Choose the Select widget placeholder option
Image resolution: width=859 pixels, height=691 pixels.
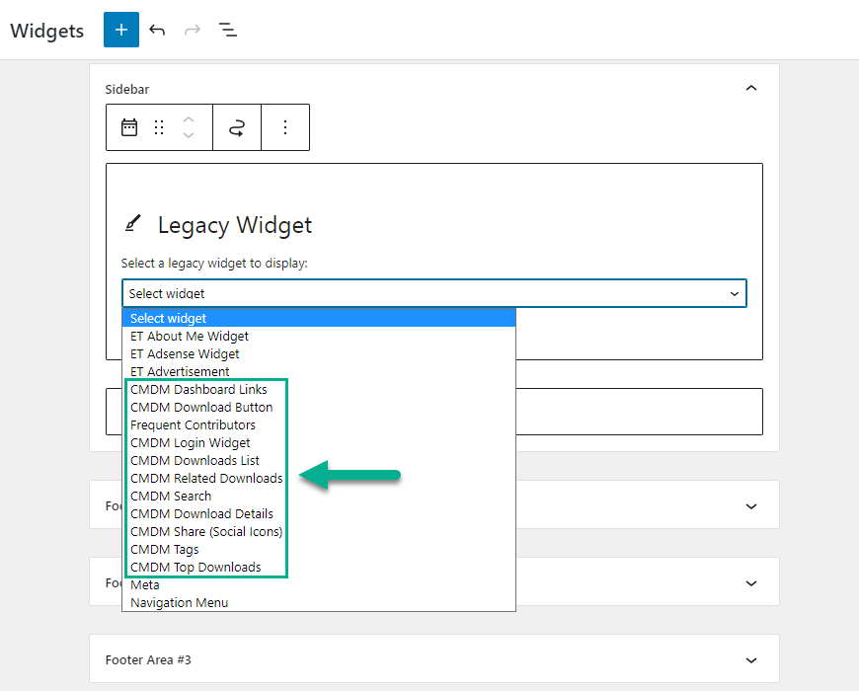319,318
